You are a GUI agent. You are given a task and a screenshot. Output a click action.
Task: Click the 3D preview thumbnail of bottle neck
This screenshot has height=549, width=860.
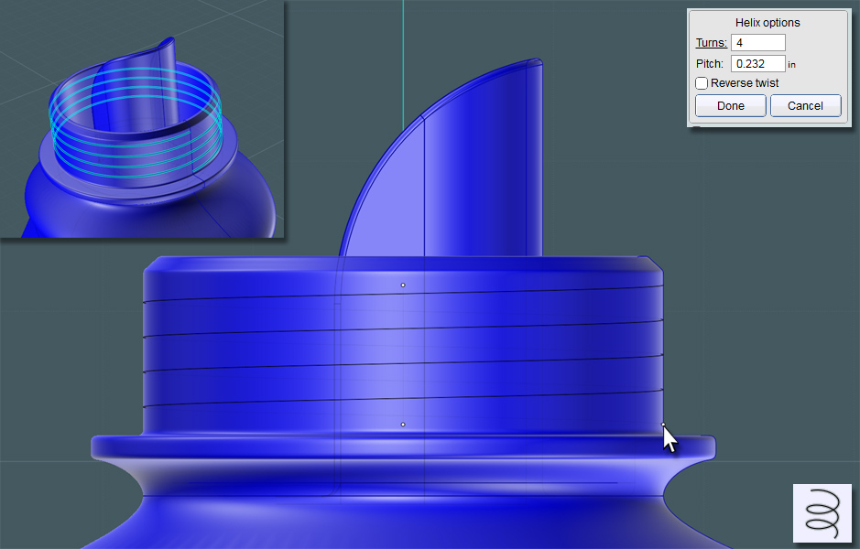pyautogui.click(x=142, y=119)
